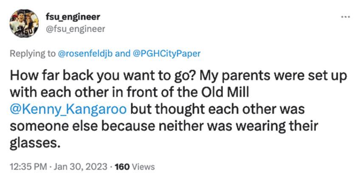Open the tweet's more options menu
The image size is (361, 183).
[345, 17]
